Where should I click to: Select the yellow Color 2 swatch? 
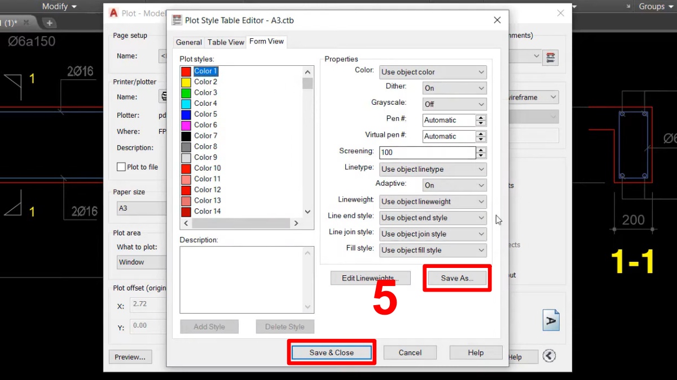click(186, 82)
